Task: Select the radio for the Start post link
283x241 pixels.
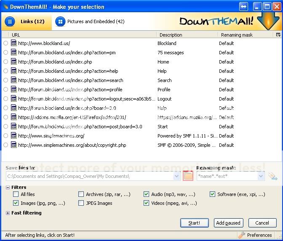Action: (x=6, y=126)
